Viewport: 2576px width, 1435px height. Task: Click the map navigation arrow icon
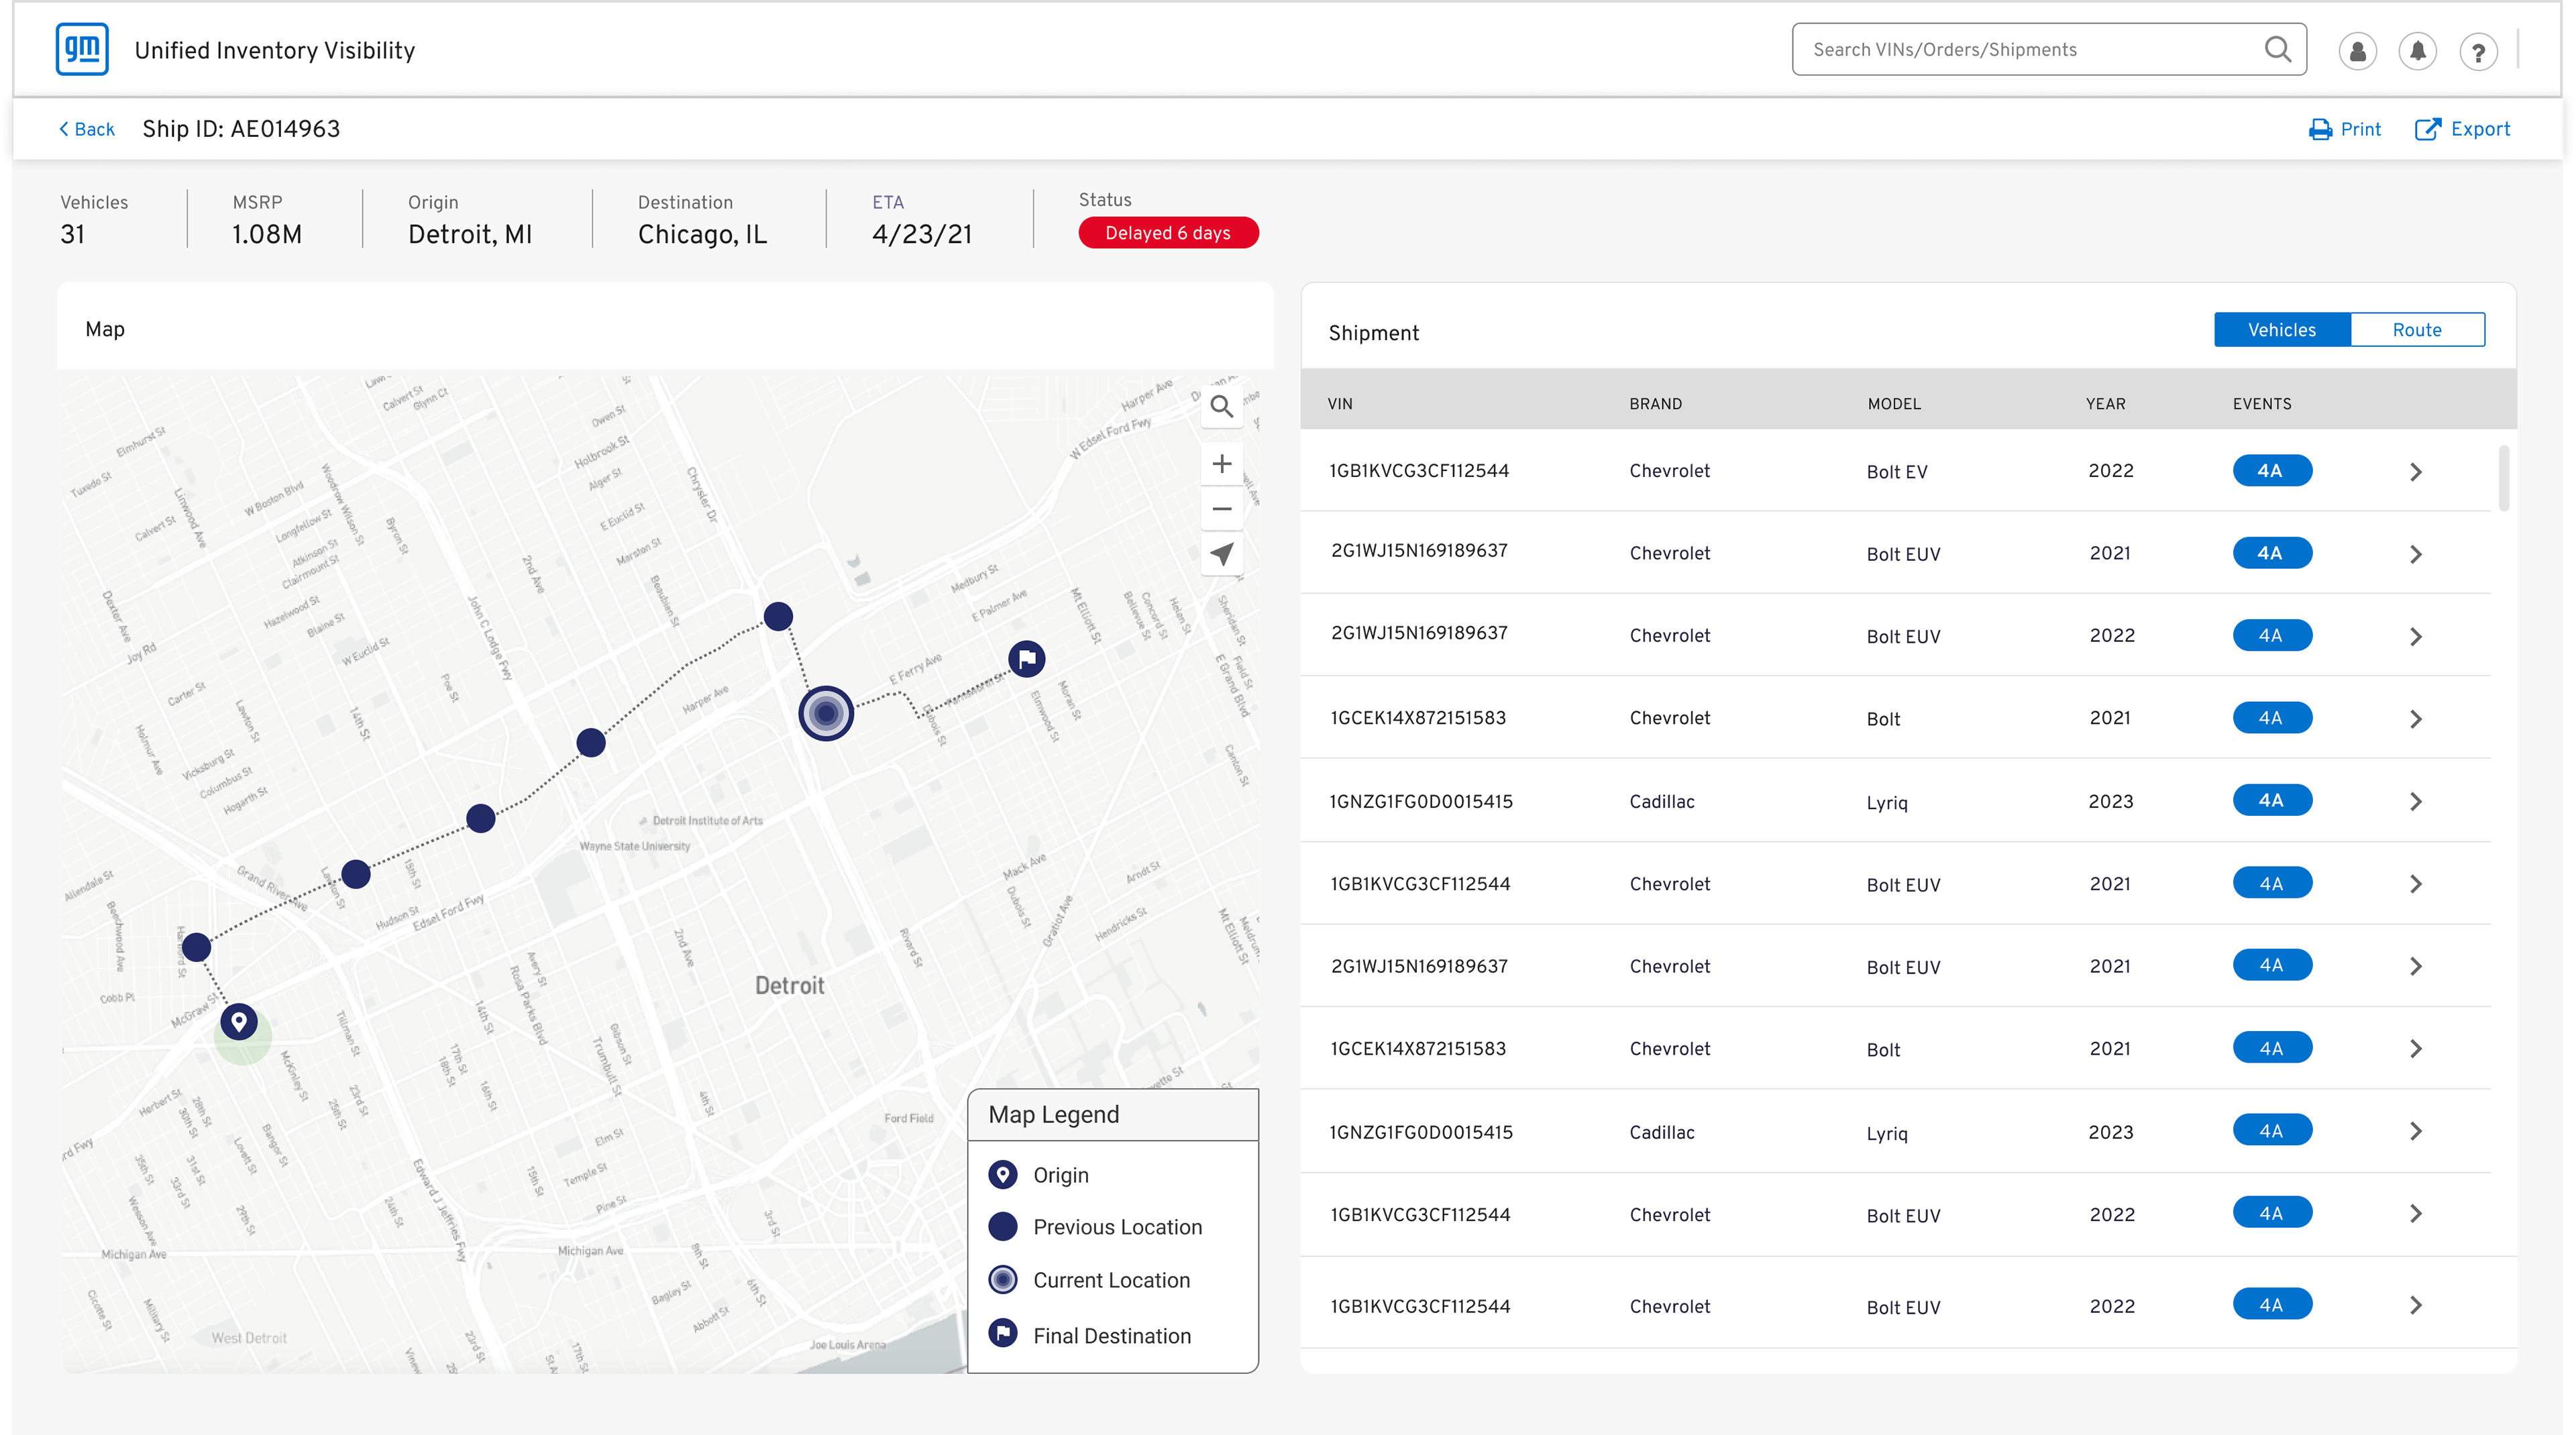click(1221, 553)
